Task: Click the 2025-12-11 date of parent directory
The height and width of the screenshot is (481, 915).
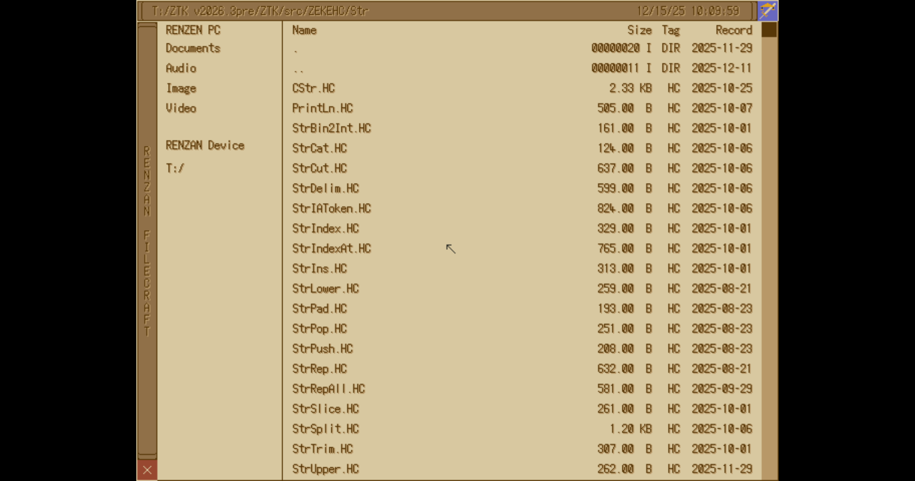Action: pos(722,68)
